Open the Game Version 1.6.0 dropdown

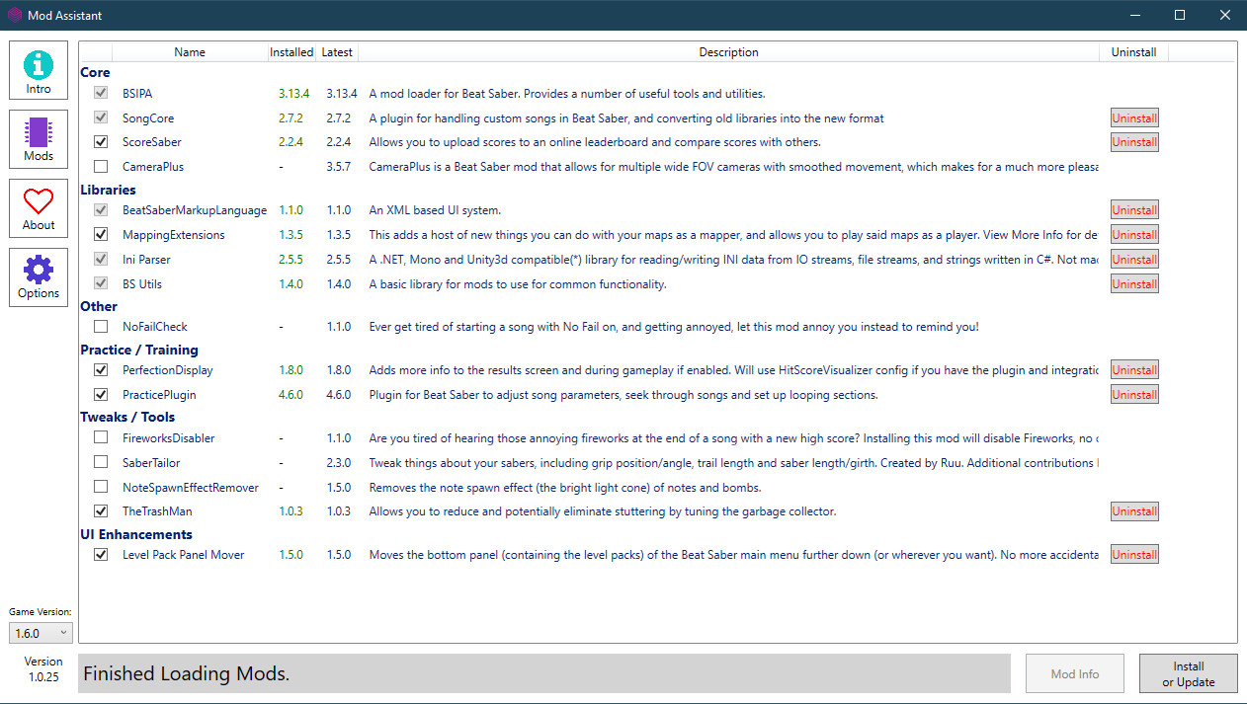pos(41,633)
